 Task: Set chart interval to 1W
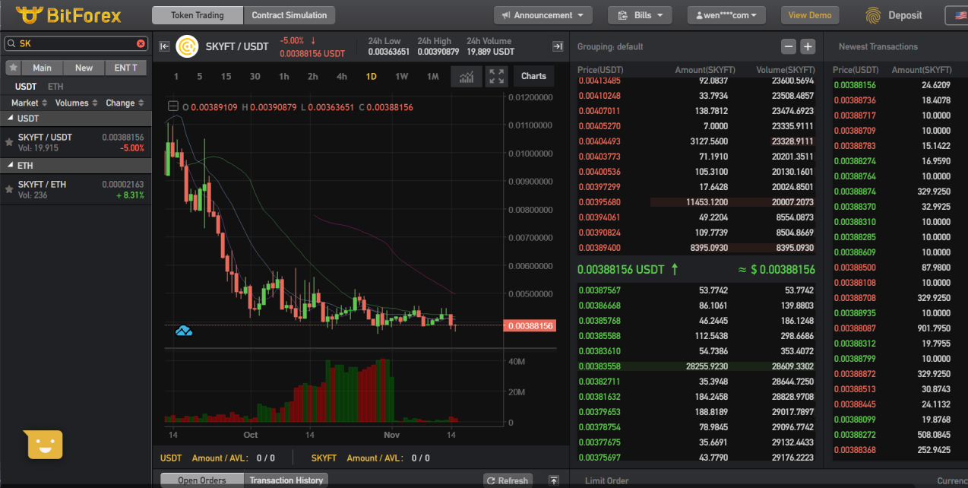tap(401, 76)
